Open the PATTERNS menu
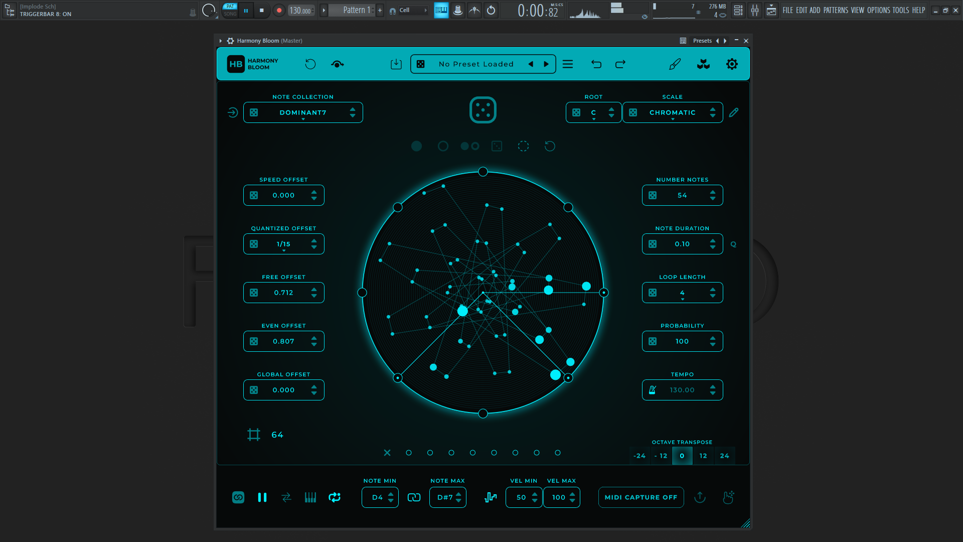The image size is (963, 542). coord(836,10)
